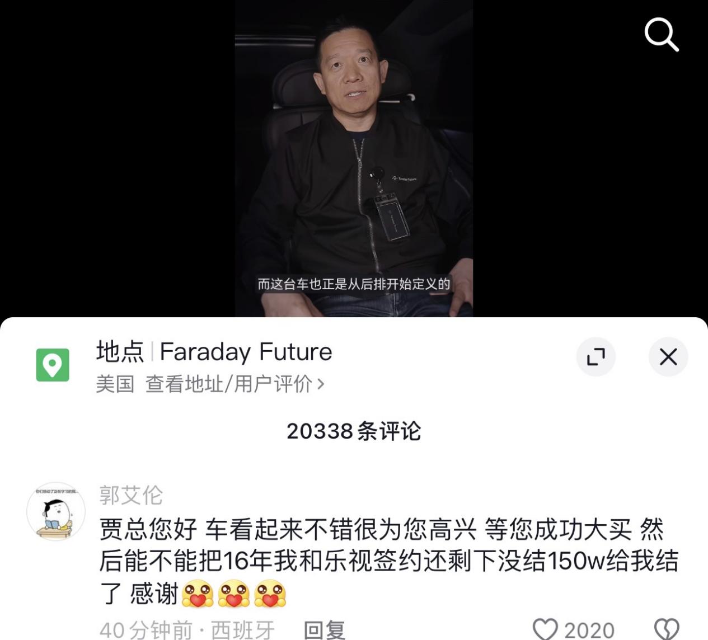
Task: Reply to comment via 回复
Action: [324, 630]
